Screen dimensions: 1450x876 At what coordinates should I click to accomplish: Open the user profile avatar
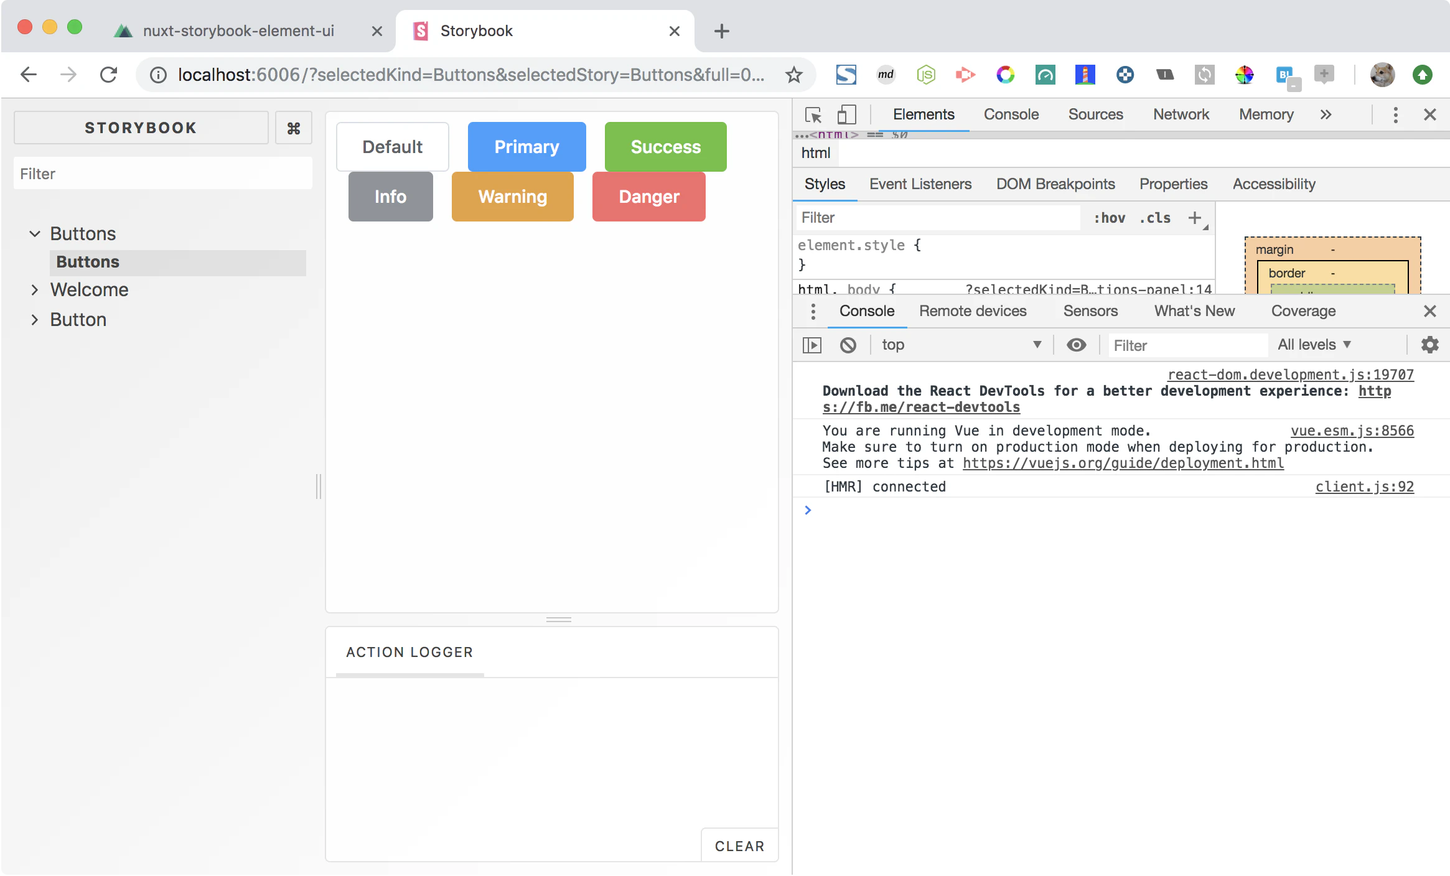[1382, 75]
